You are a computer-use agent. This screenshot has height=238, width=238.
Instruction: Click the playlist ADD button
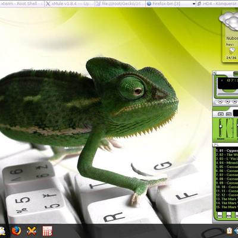(x=220, y=215)
